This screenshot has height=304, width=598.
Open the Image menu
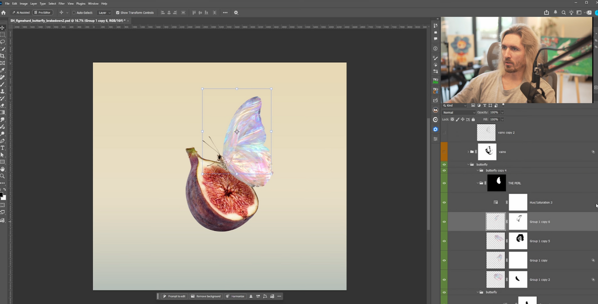click(23, 3)
